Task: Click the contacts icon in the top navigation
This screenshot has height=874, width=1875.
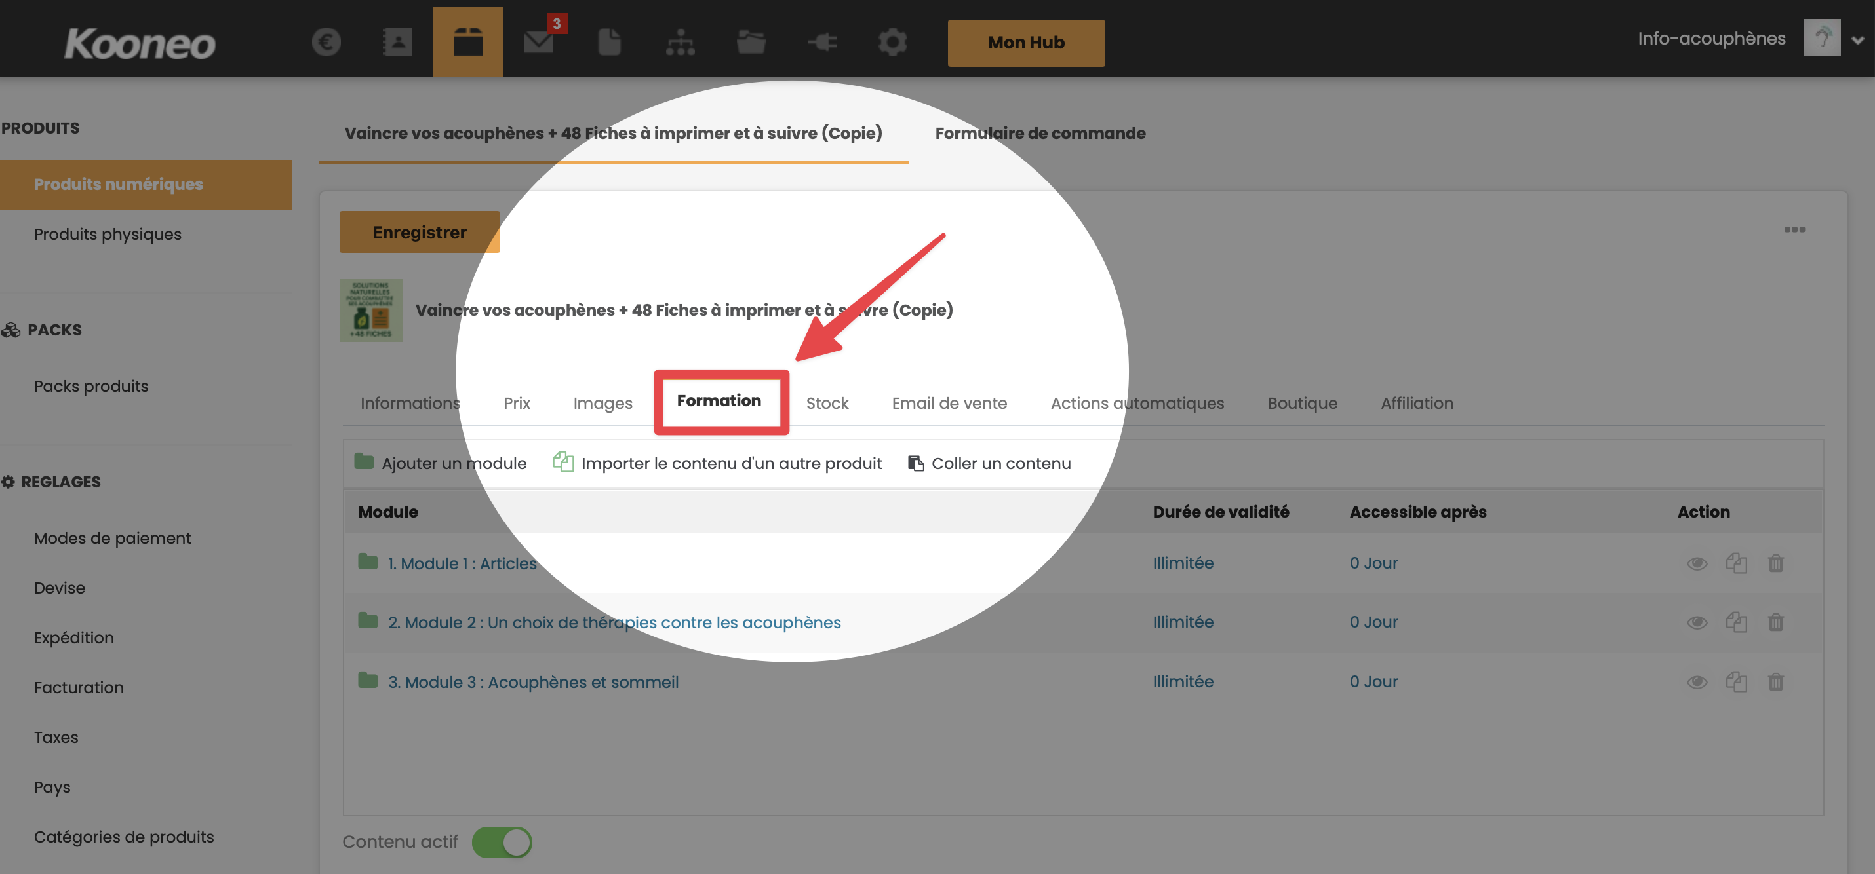Action: pos(397,42)
